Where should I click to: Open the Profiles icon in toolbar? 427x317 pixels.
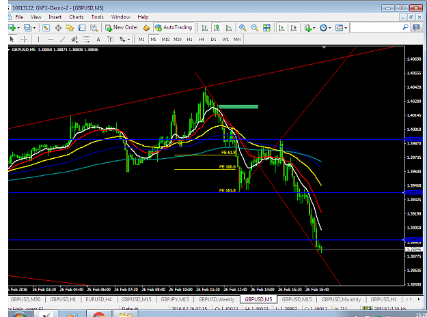click(27, 28)
